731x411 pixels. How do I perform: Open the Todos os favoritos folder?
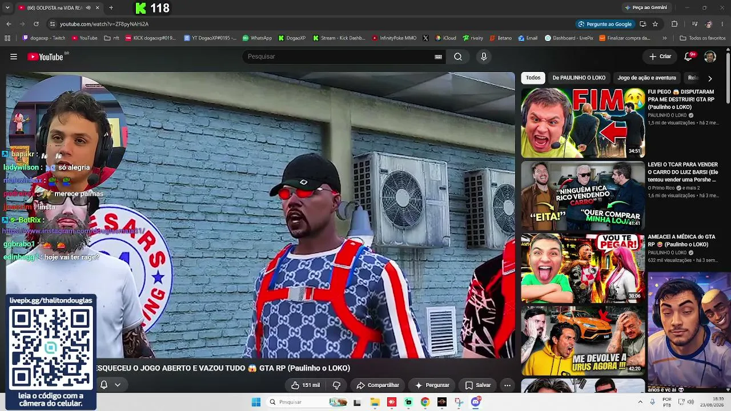coord(702,38)
